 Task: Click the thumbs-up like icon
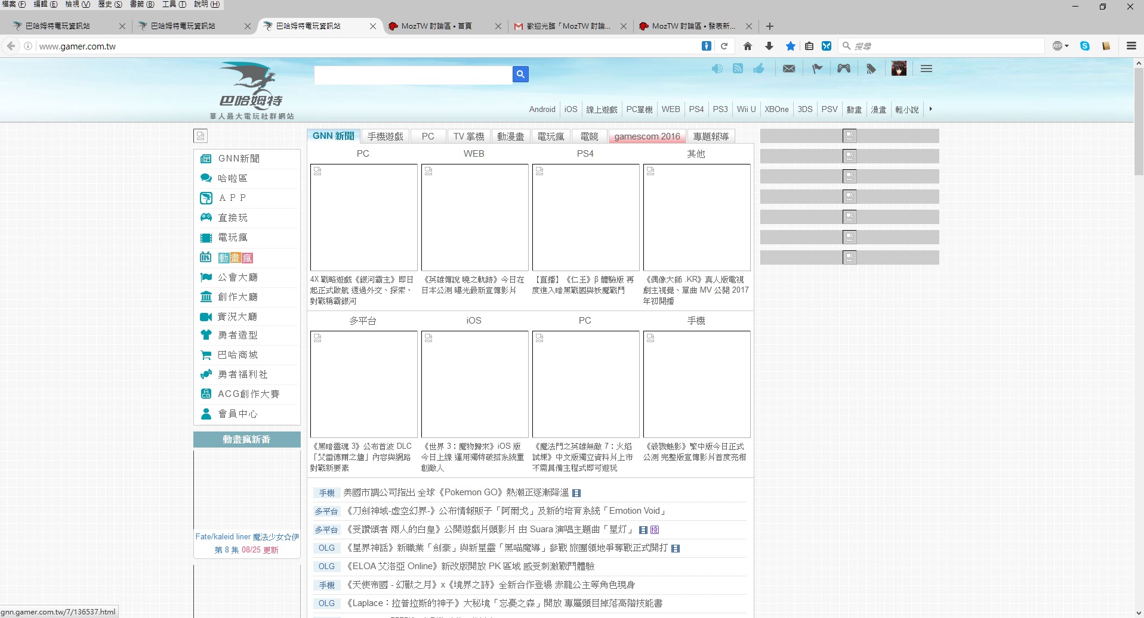tap(758, 69)
